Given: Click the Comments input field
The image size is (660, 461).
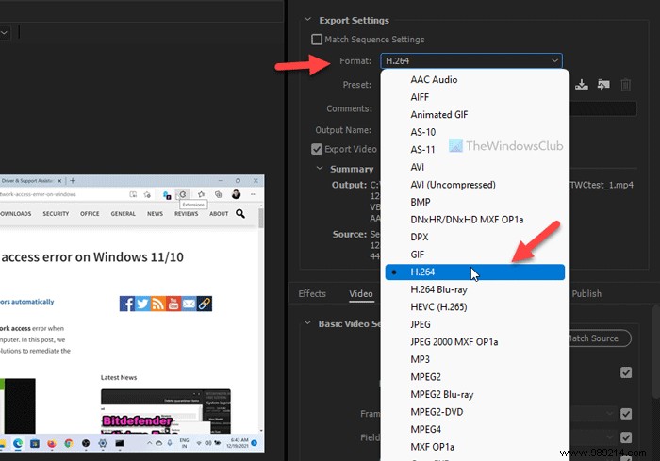Looking at the screenshot, I should pos(602,108).
